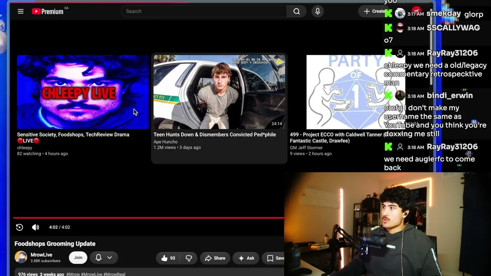Visit the GM Jeff Stormer channel name
491x276 pixels.
[306, 148]
